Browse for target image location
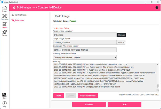This screenshot has width=161, height=109. [x=122, y=35]
